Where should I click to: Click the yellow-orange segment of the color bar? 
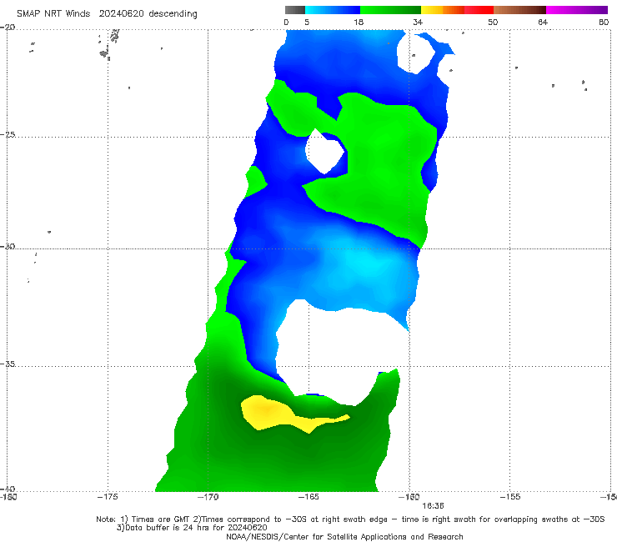[x=443, y=10]
